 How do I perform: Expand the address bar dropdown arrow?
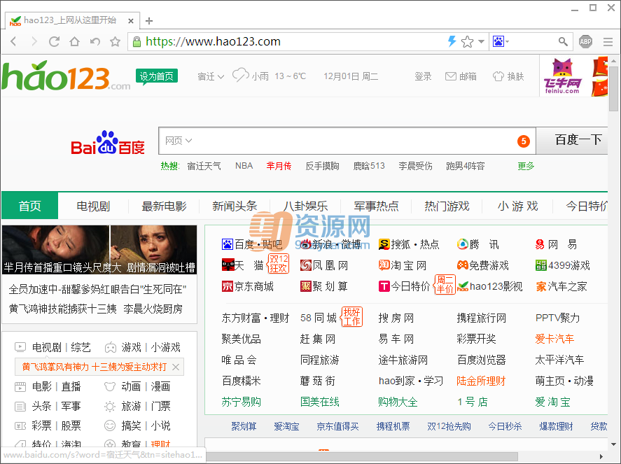tap(481, 41)
